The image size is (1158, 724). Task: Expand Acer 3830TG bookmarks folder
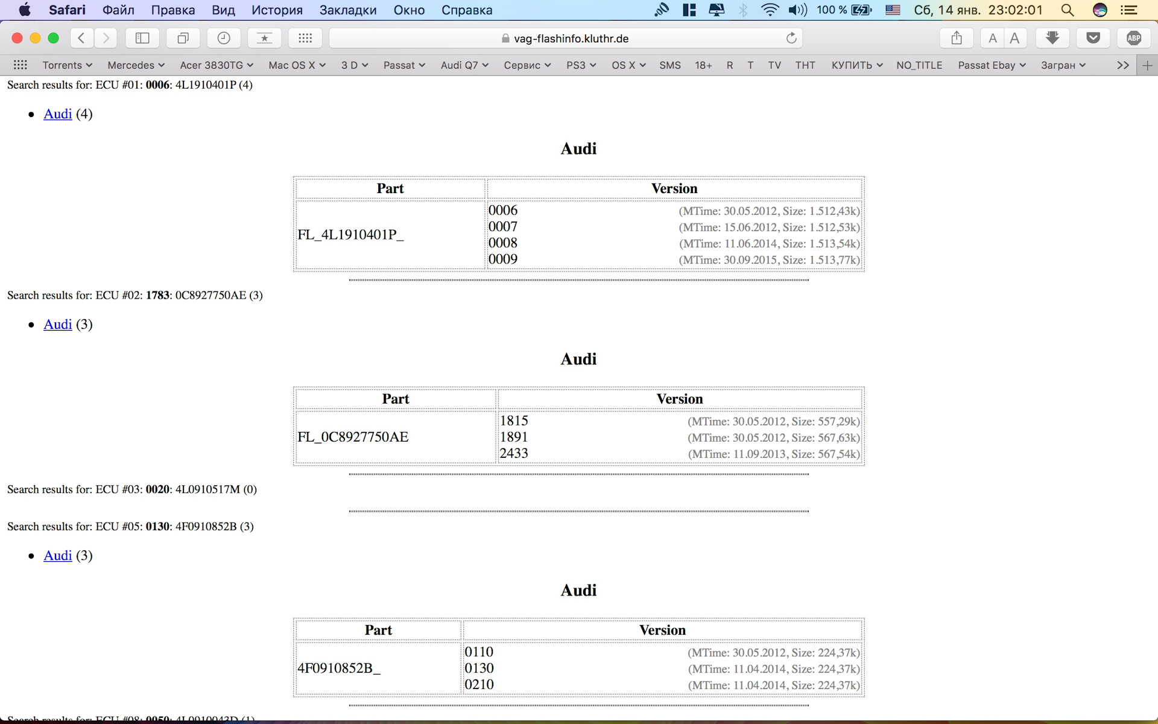pyautogui.click(x=217, y=65)
